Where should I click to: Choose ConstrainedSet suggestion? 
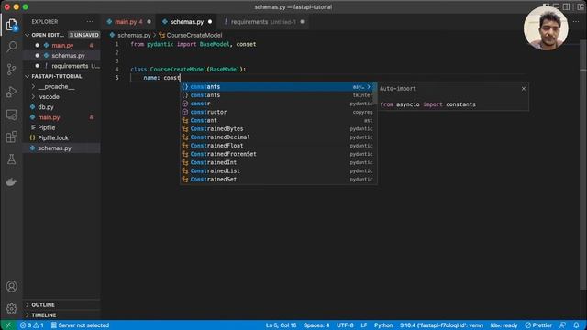click(277, 180)
